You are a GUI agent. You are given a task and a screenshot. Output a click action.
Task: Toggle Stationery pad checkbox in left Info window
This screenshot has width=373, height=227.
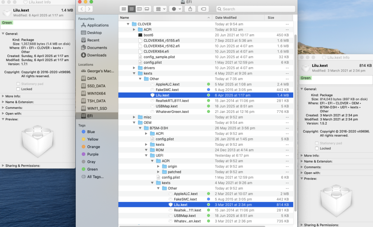[18, 84]
